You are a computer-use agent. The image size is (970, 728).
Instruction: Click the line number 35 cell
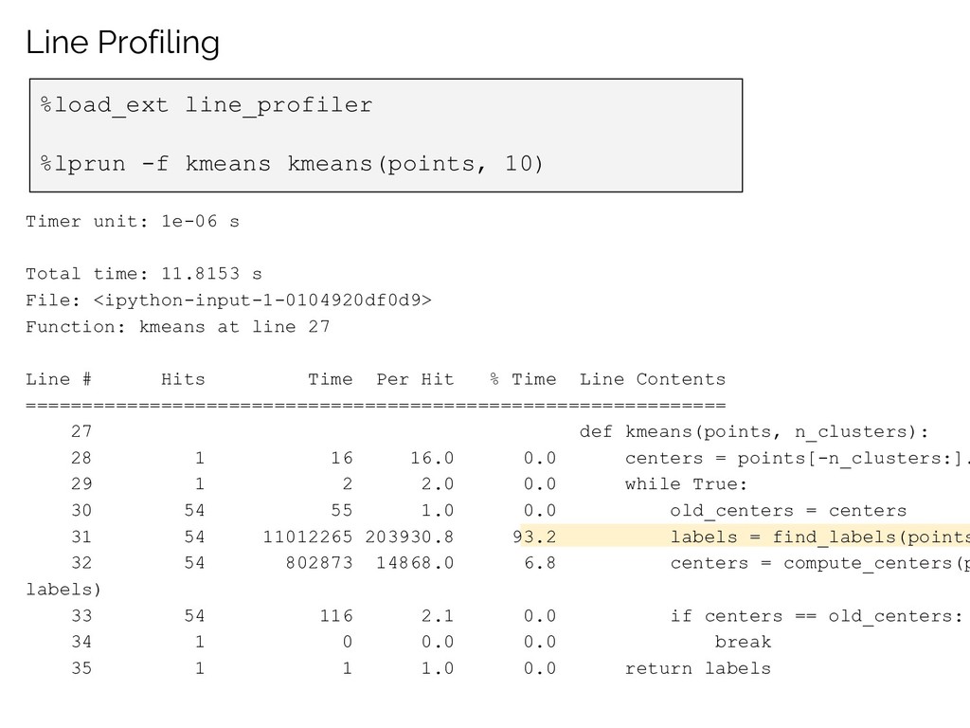coord(81,668)
